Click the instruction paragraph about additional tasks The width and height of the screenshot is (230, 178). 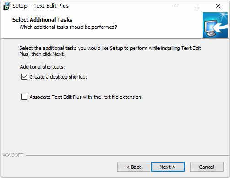(110, 51)
